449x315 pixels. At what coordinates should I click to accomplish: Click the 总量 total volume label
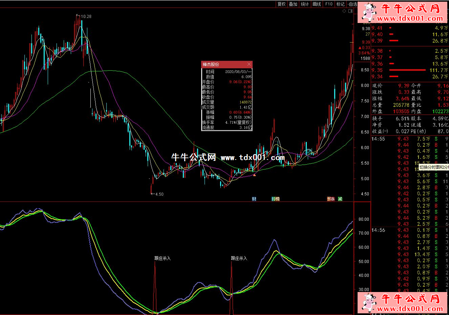pyautogui.click(x=377, y=105)
